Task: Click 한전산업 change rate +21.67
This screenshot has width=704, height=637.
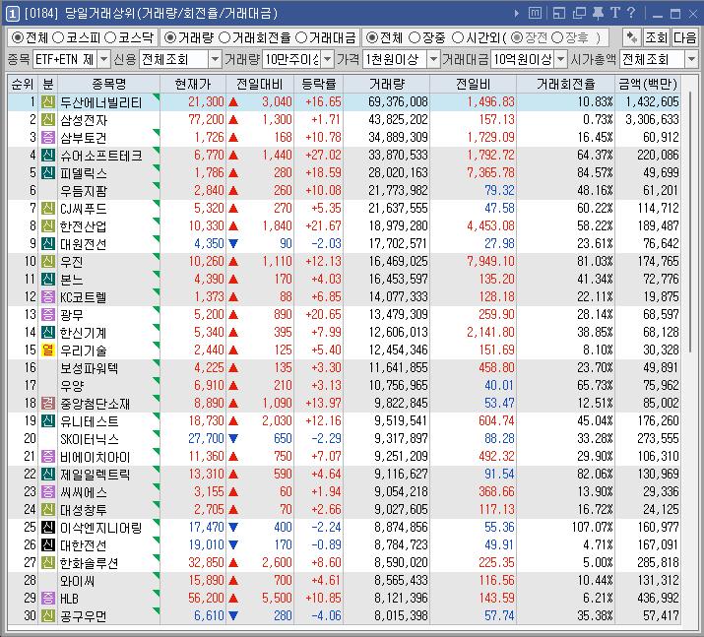Action: click(323, 225)
